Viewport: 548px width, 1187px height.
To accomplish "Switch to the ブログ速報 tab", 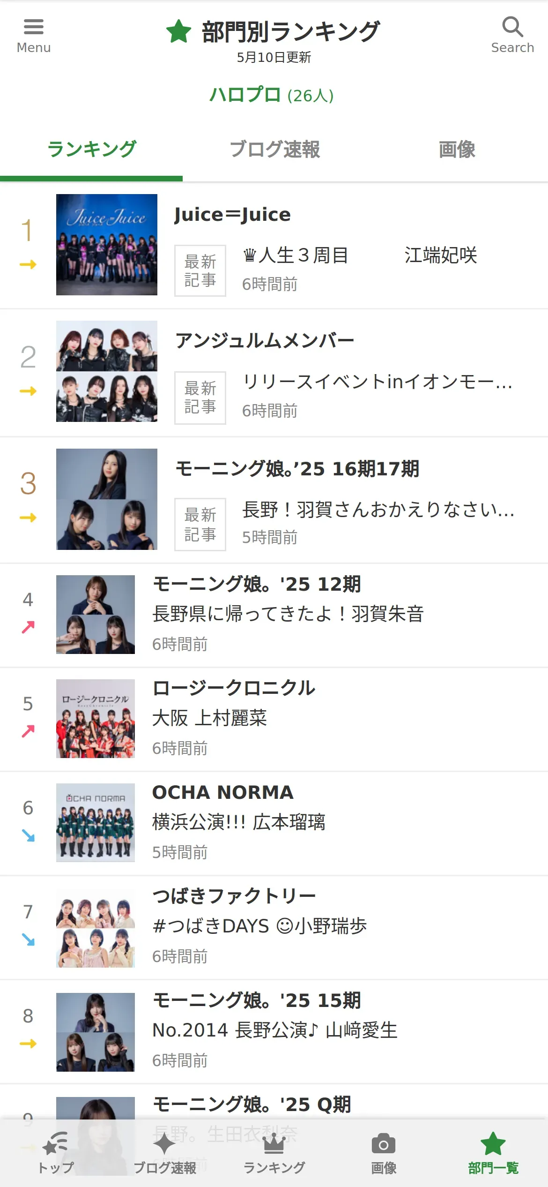I will 274,150.
